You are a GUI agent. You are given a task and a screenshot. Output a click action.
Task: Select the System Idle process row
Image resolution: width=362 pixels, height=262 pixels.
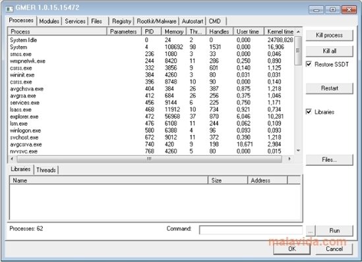pyautogui.click(x=151, y=40)
